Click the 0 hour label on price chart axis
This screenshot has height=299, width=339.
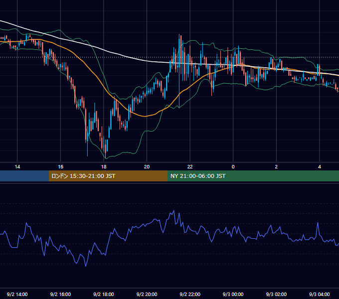(x=233, y=167)
